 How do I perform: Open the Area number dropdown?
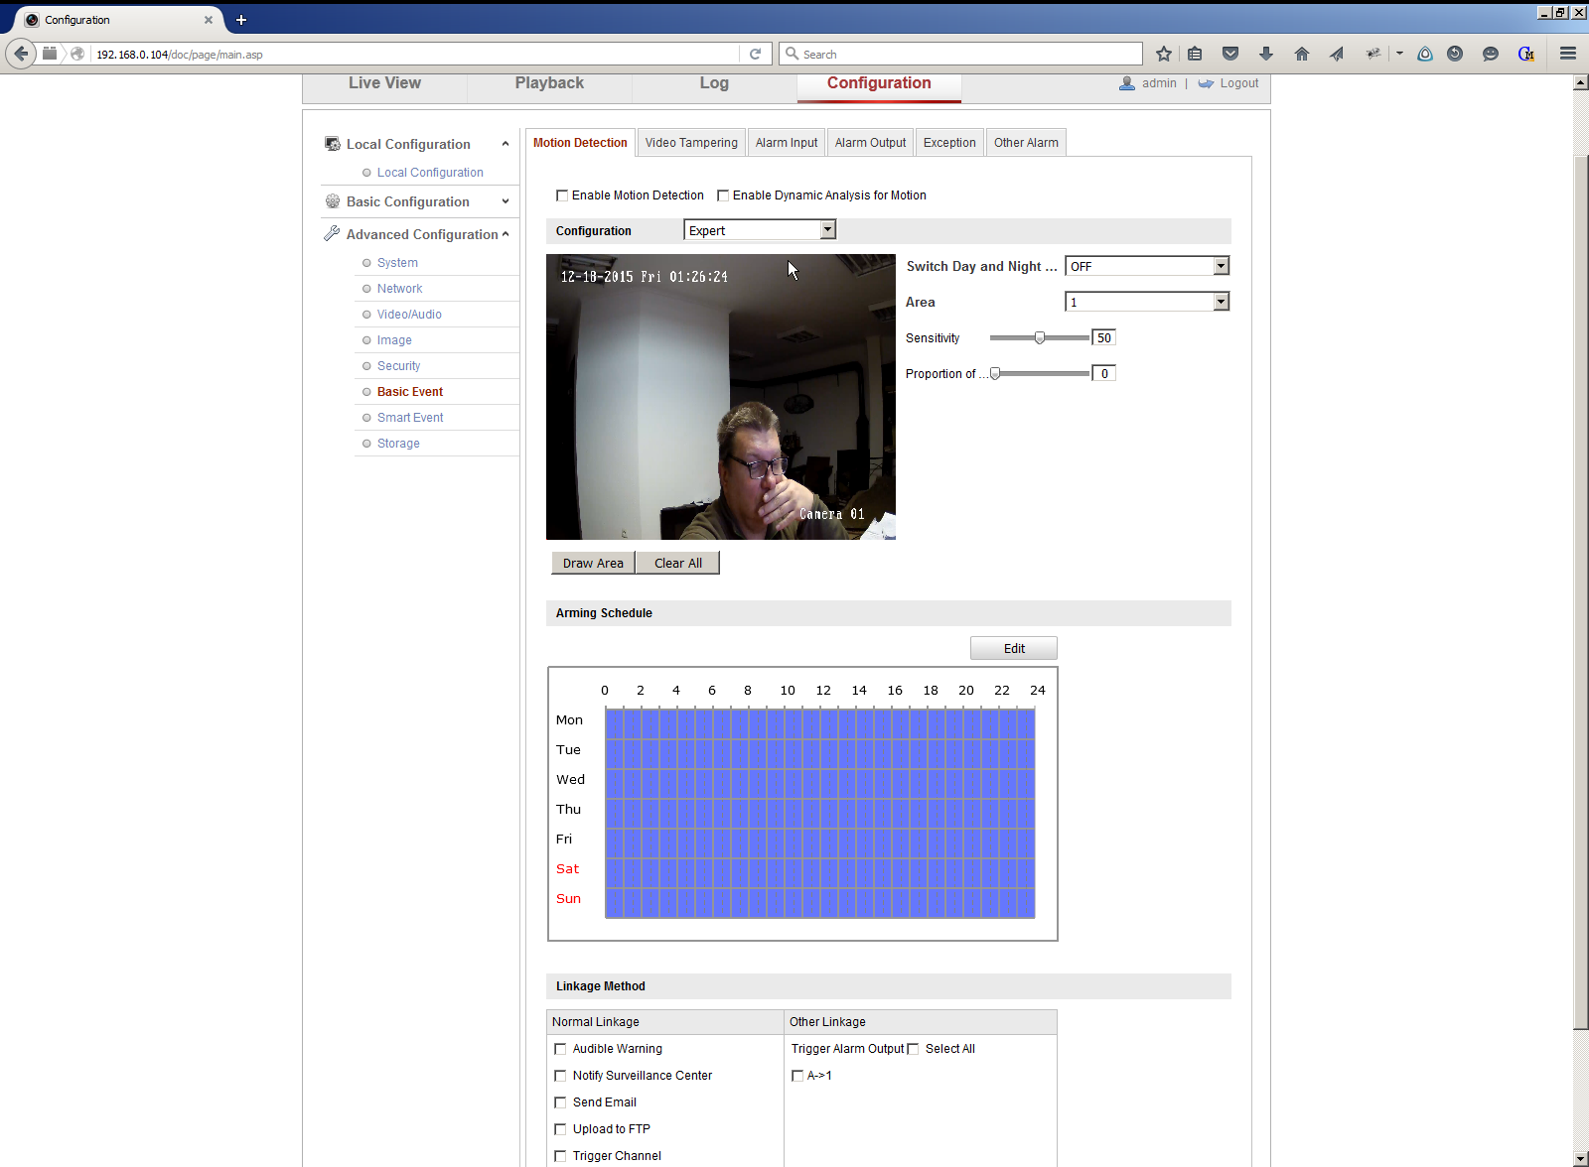[x=1147, y=302]
